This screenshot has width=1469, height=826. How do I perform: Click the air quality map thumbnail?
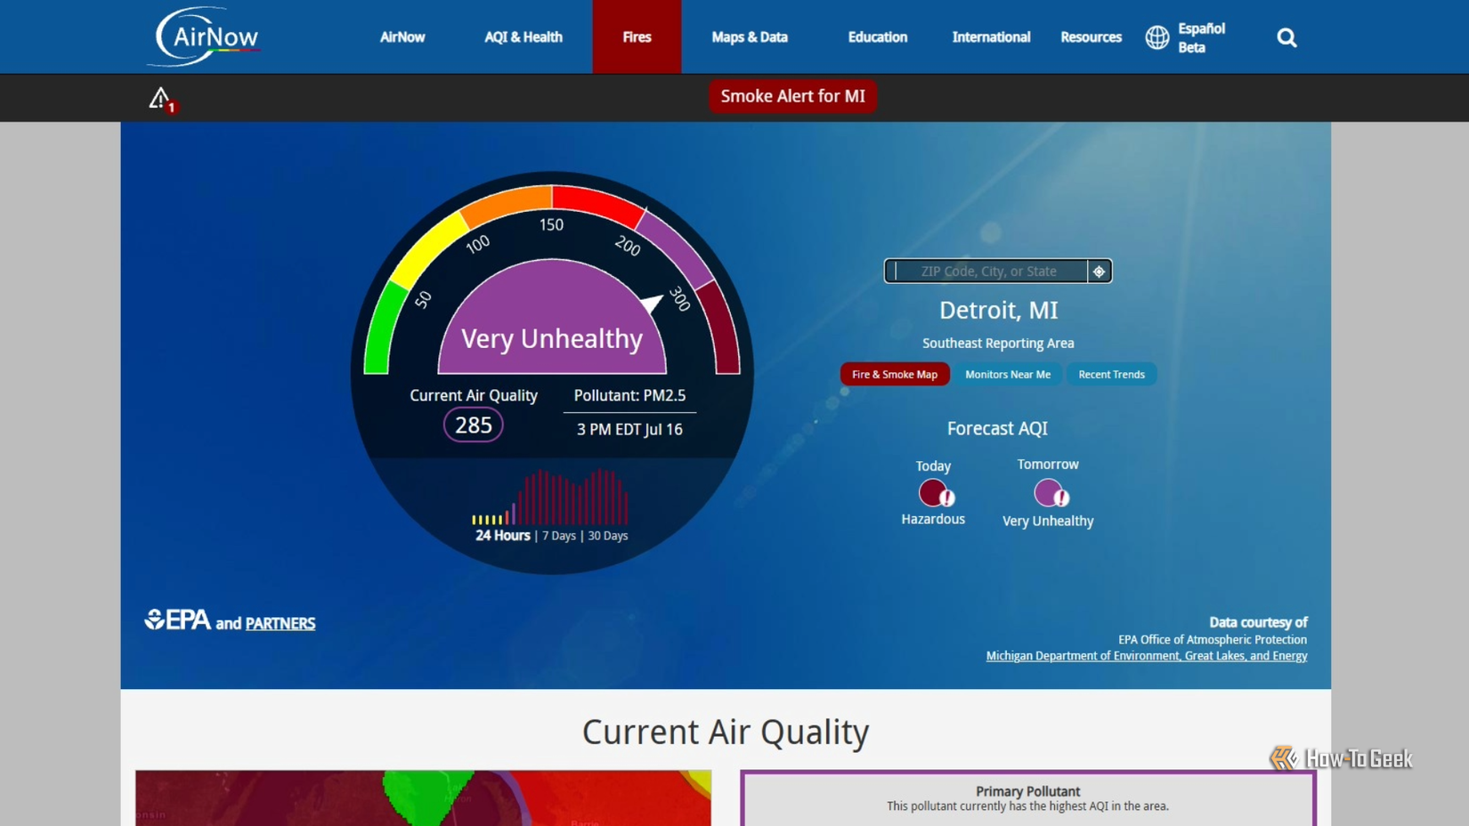coord(423,798)
